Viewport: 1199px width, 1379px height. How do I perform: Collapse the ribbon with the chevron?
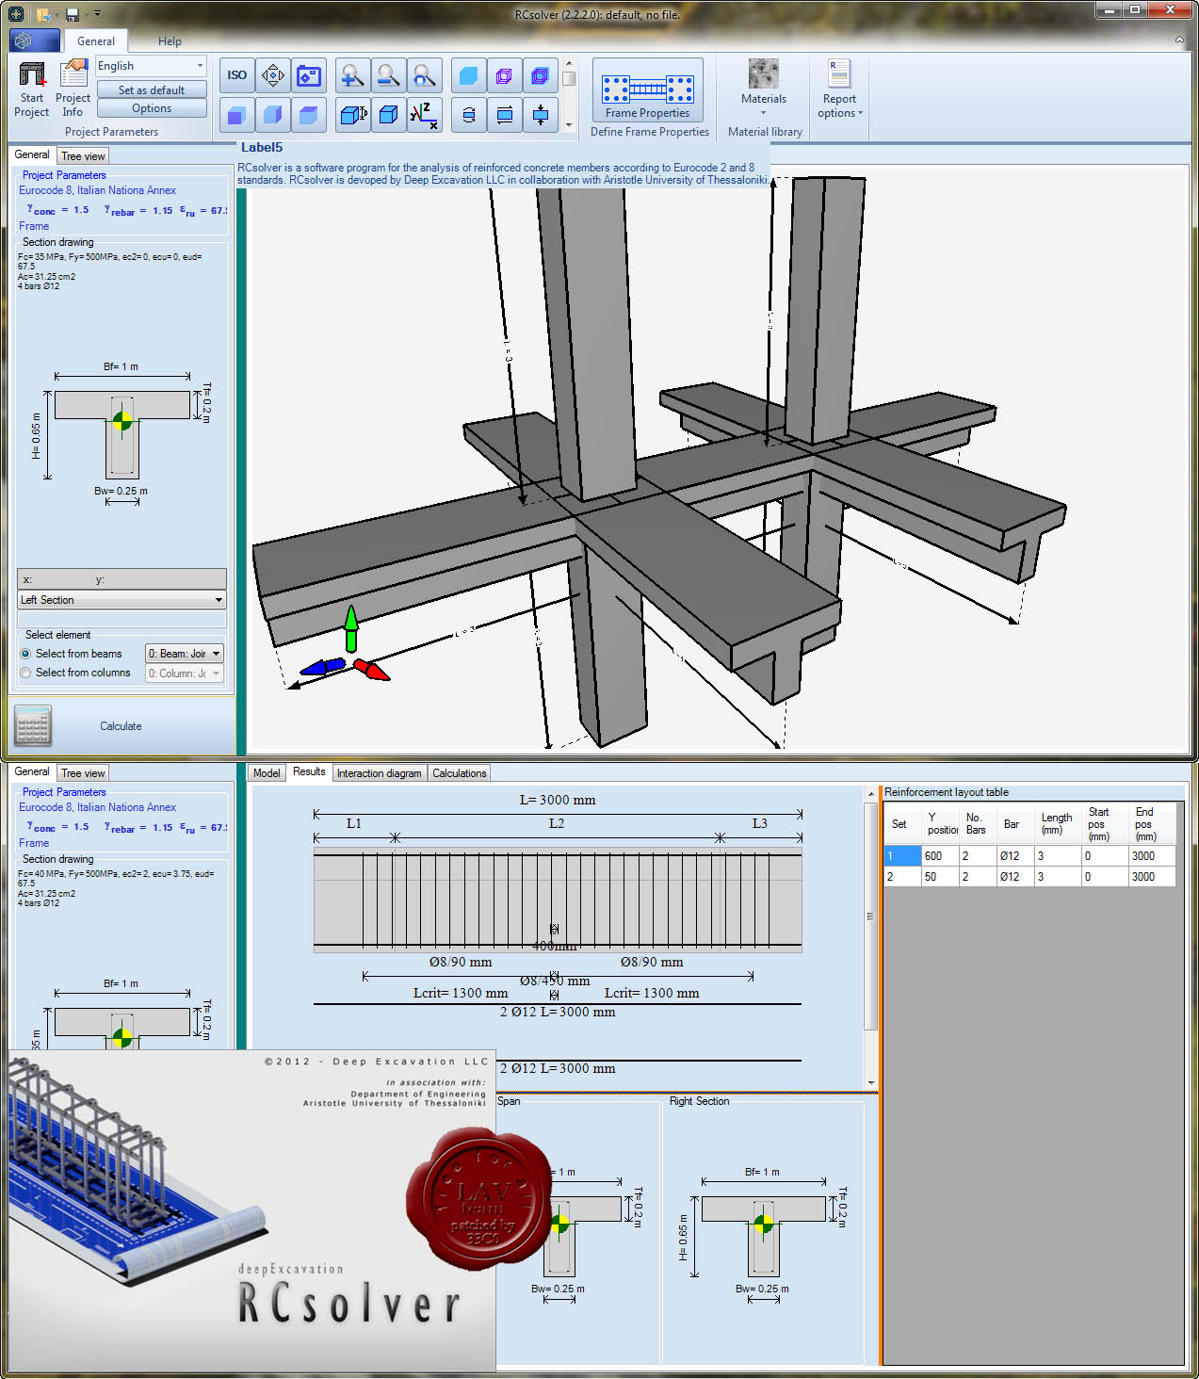(1179, 40)
